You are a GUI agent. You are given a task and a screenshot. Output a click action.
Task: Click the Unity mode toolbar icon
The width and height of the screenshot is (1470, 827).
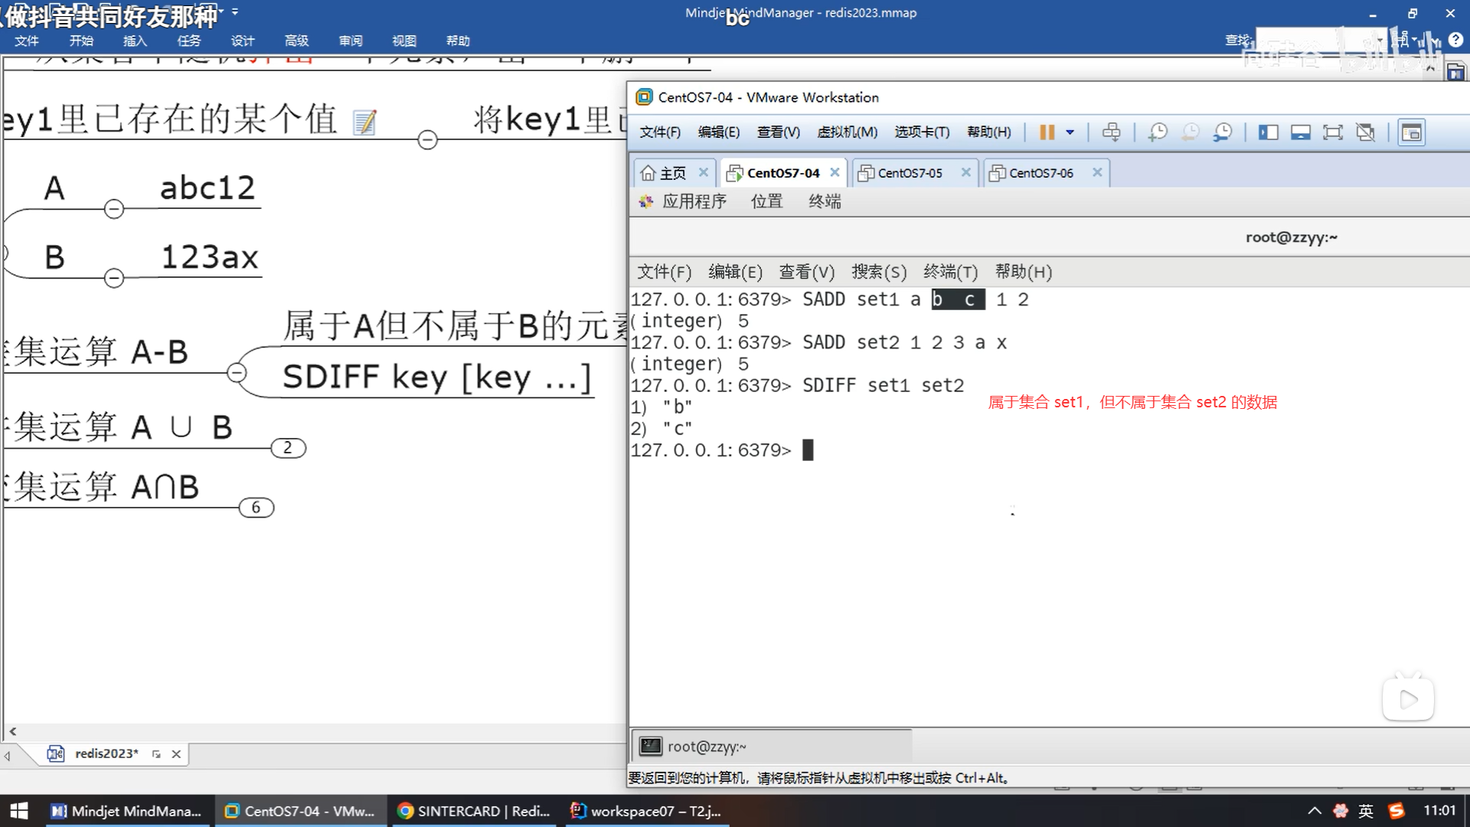[x=1365, y=132]
